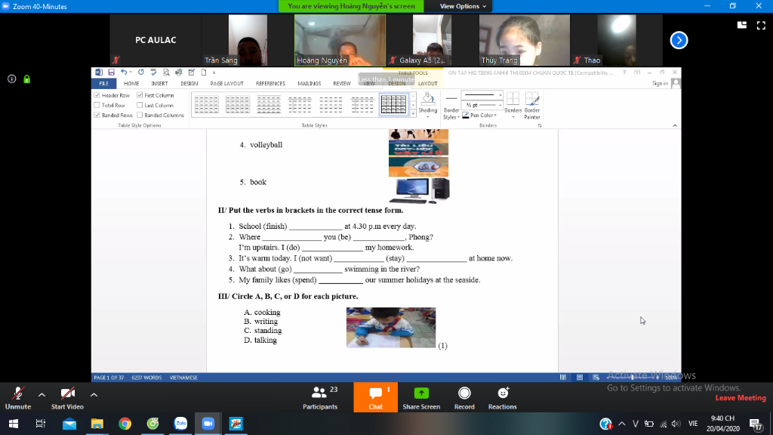Click 6237 WORDS count in status bar
773x435 pixels.
[x=146, y=378]
